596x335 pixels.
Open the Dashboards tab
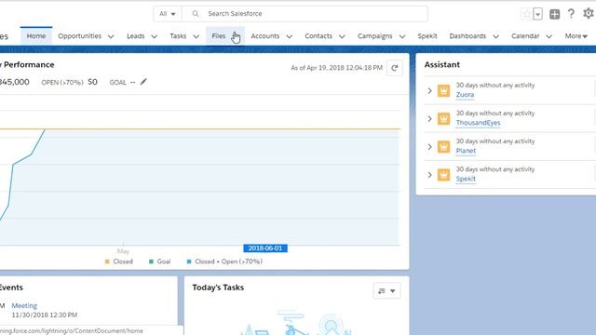click(x=467, y=36)
